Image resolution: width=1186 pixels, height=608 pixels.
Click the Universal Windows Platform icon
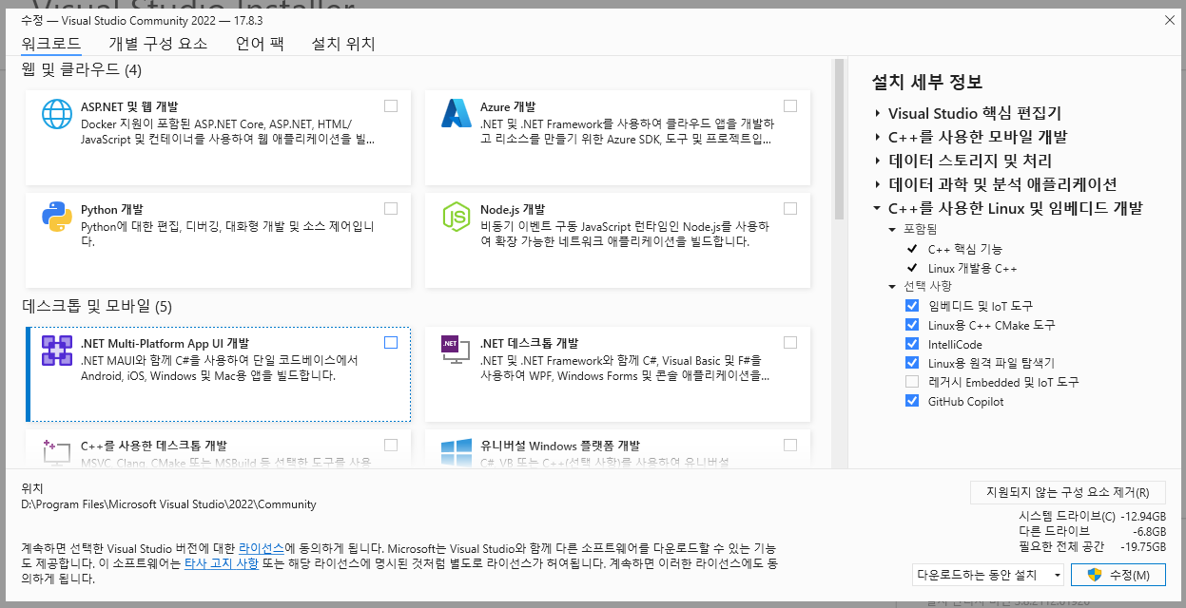(x=457, y=452)
